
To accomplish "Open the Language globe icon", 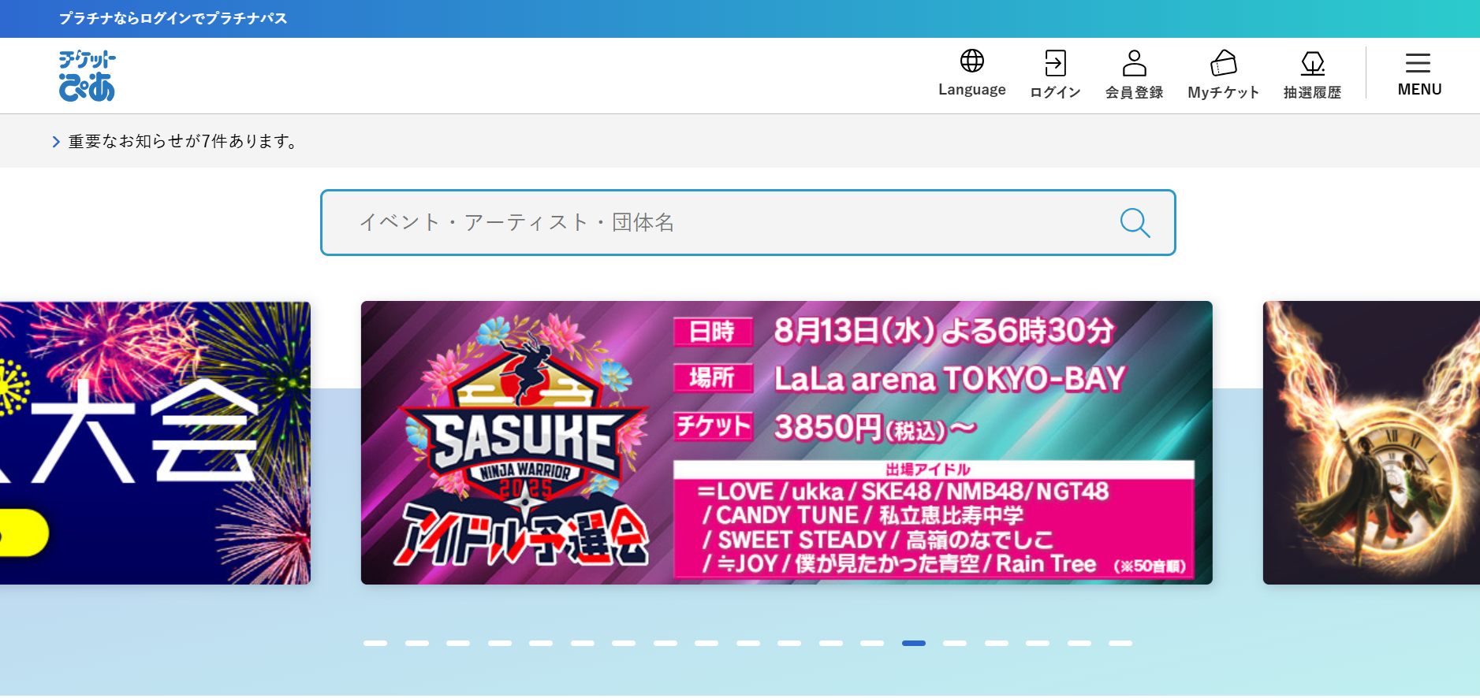I will (971, 61).
